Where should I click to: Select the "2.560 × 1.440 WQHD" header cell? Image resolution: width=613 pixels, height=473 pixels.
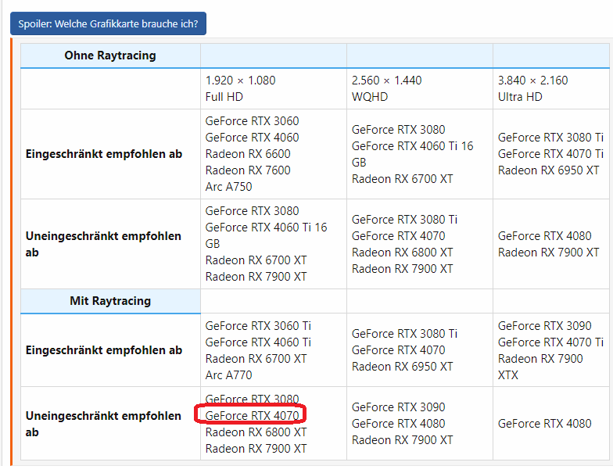point(419,88)
